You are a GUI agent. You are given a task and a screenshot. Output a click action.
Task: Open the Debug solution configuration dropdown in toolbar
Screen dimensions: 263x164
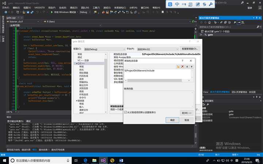[85, 12]
